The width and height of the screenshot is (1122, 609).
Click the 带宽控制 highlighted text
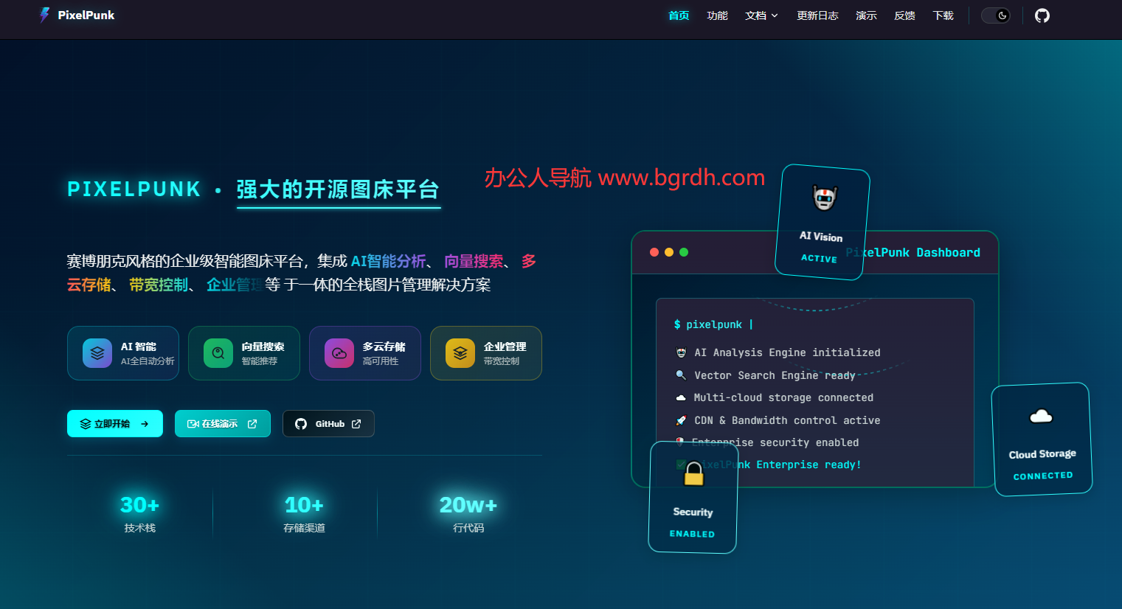tap(159, 285)
